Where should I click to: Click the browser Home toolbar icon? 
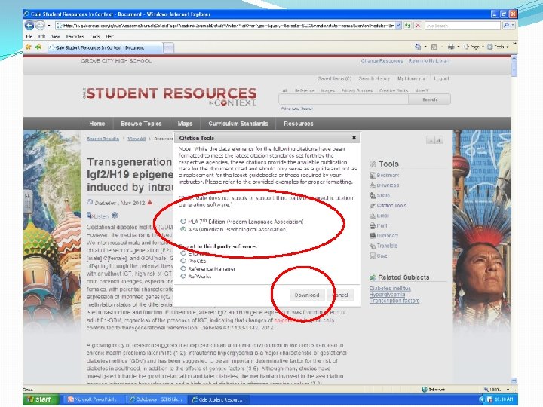click(x=418, y=47)
